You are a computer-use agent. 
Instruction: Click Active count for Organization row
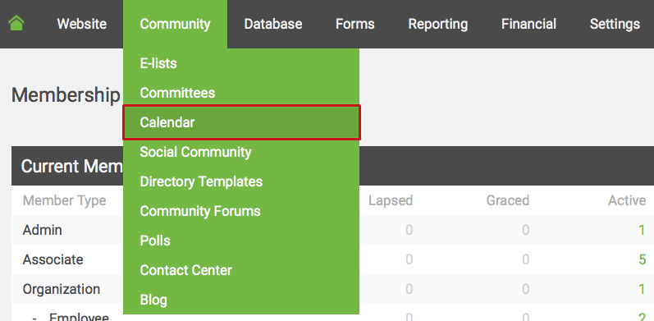(643, 289)
